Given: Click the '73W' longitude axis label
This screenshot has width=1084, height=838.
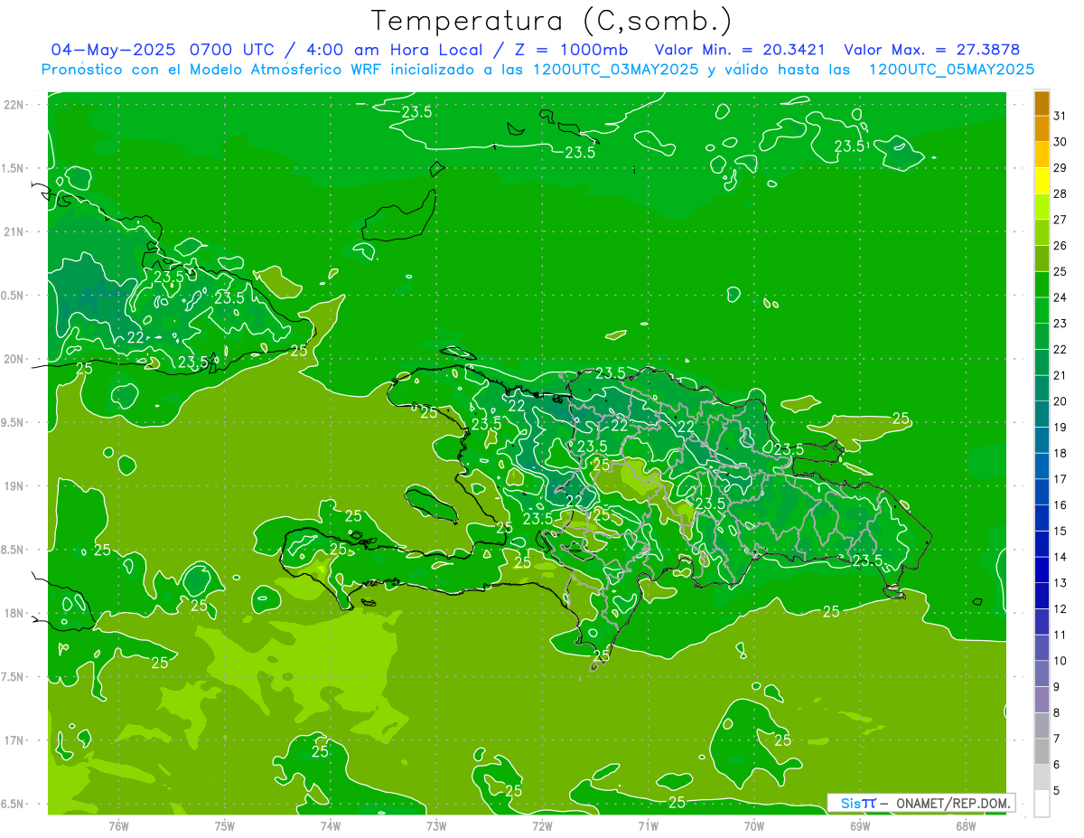Looking at the screenshot, I should tap(436, 825).
